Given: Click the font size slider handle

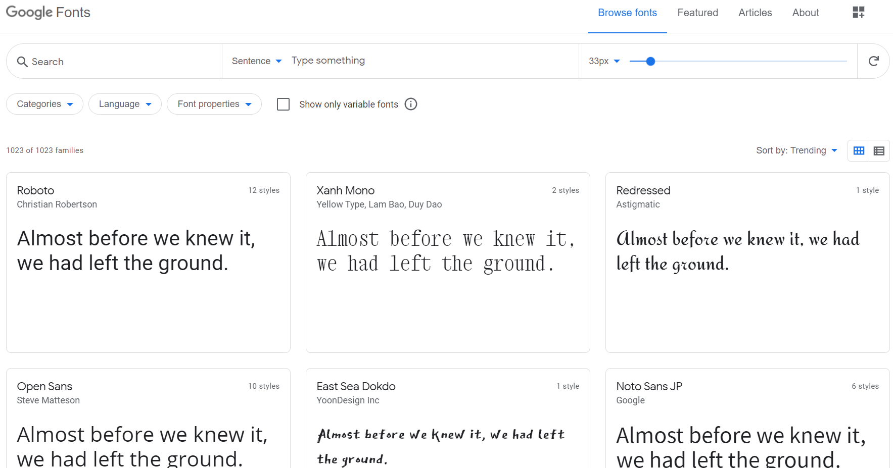Looking at the screenshot, I should (651, 61).
